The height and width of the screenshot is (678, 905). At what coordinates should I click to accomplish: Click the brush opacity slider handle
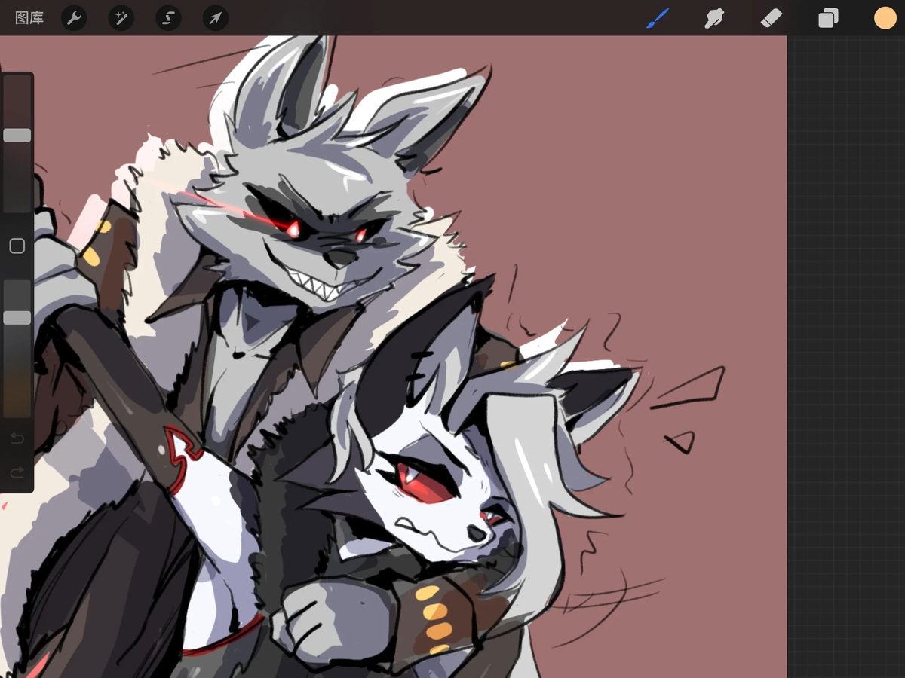pyautogui.click(x=17, y=318)
